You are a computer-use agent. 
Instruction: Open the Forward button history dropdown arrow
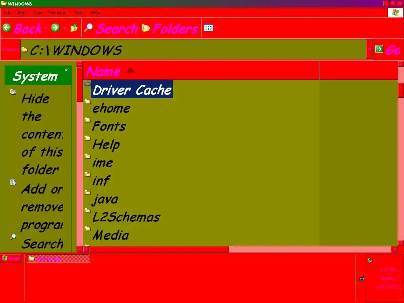64,28
